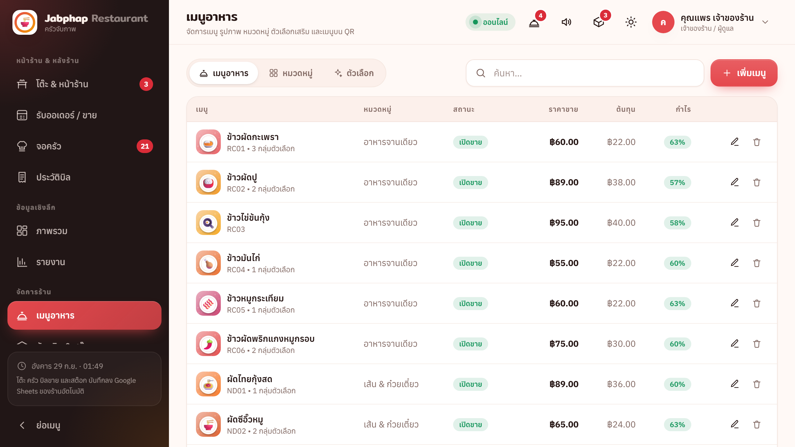Click the เปิดขาย badge of ผัดซีอิ๊วหมู

tap(470, 425)
